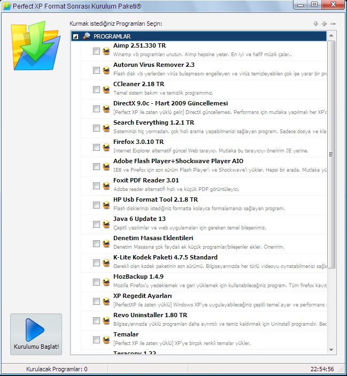Click the Foxit PDF Reader 3.01 title
The height and width of the screenshot is (376, 347).
pos(146,180)
